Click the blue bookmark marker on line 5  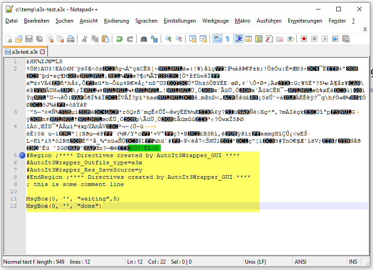click(x=22, y=155)
